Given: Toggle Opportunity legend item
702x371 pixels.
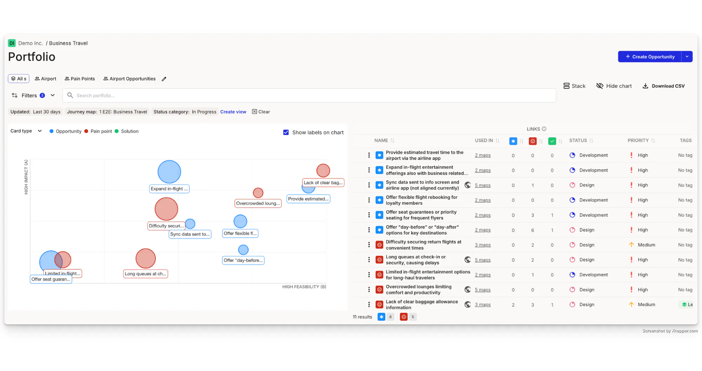Looking at the screenshot, I should [65, 131].
